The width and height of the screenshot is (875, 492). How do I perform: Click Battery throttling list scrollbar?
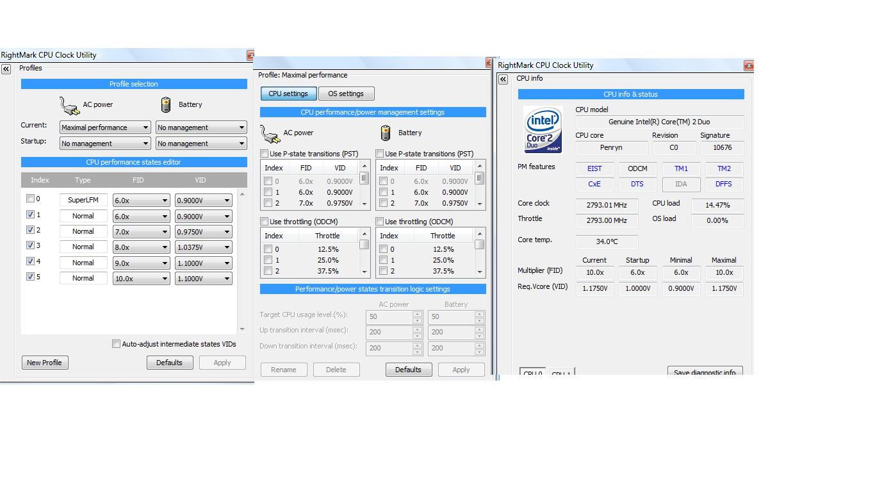pyautogui.click(x=479, y=252)
